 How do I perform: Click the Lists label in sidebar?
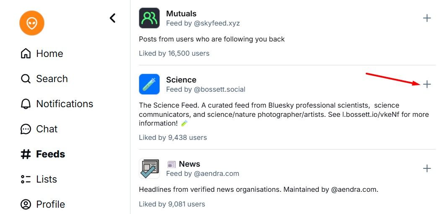click(x=47, y=179)
